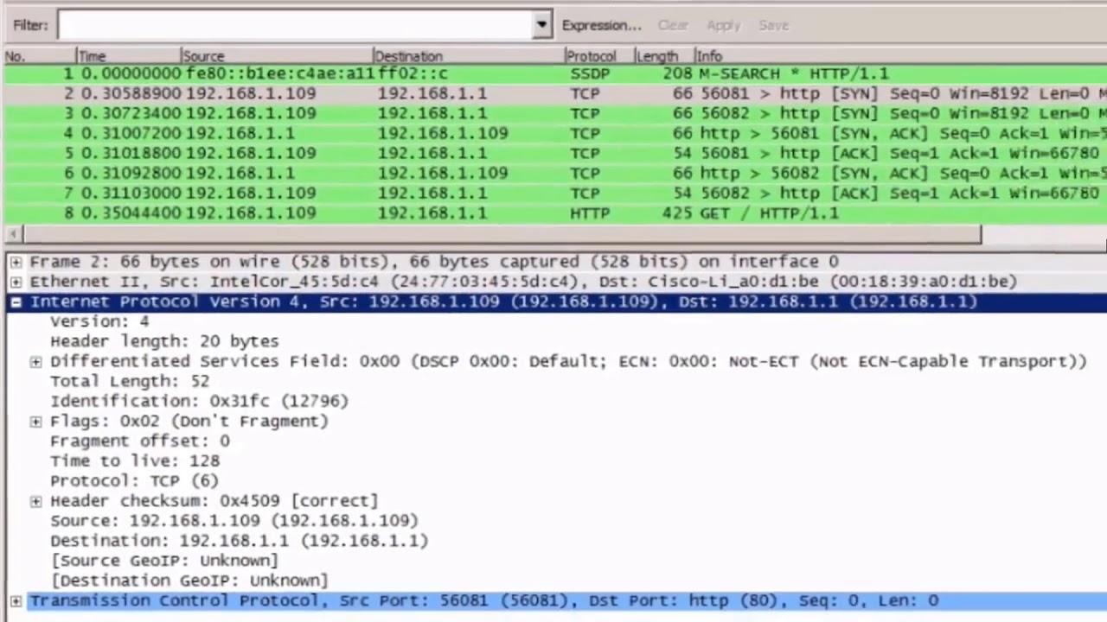Sort by the No. column header
The image size is (1107, 622).
39,56
